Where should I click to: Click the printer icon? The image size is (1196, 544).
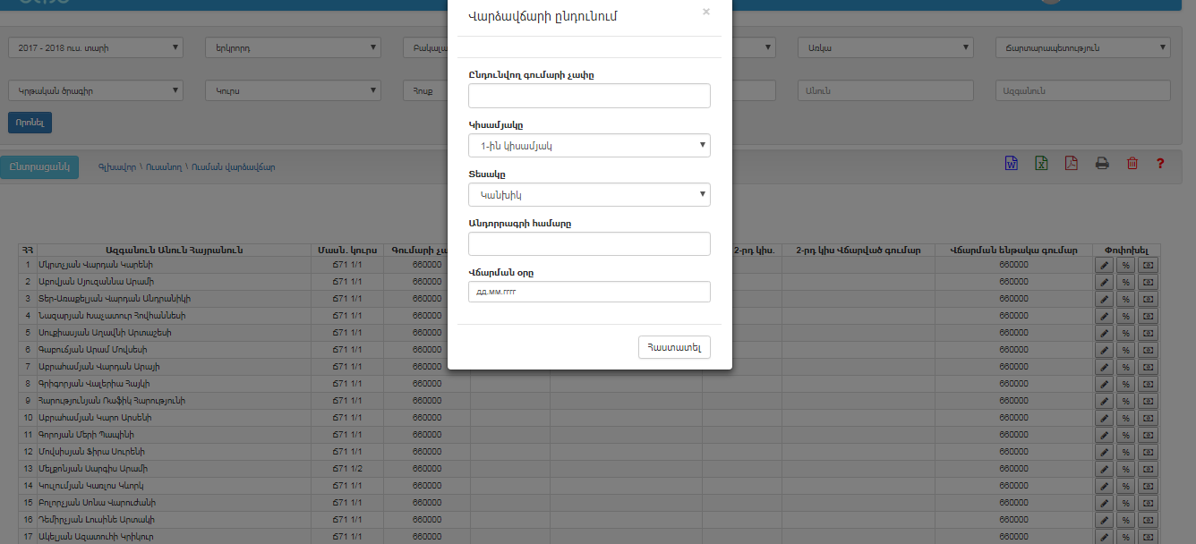coord(1102,164)
